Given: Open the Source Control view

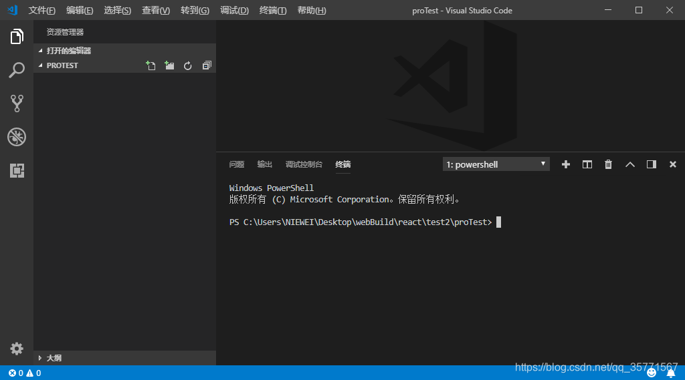Looking at the screenshot, I should coord(17,104).
